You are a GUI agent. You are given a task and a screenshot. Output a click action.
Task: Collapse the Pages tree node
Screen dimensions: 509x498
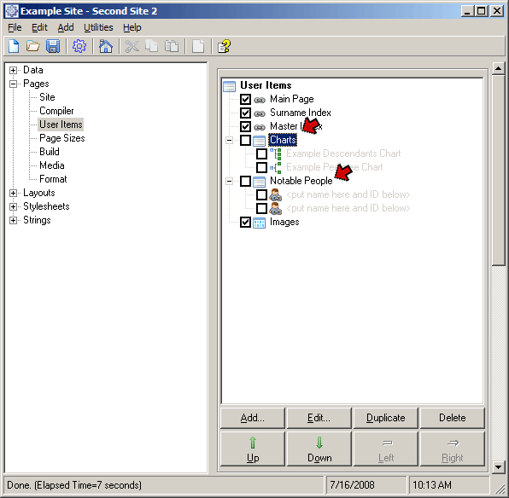coord(13,84)
